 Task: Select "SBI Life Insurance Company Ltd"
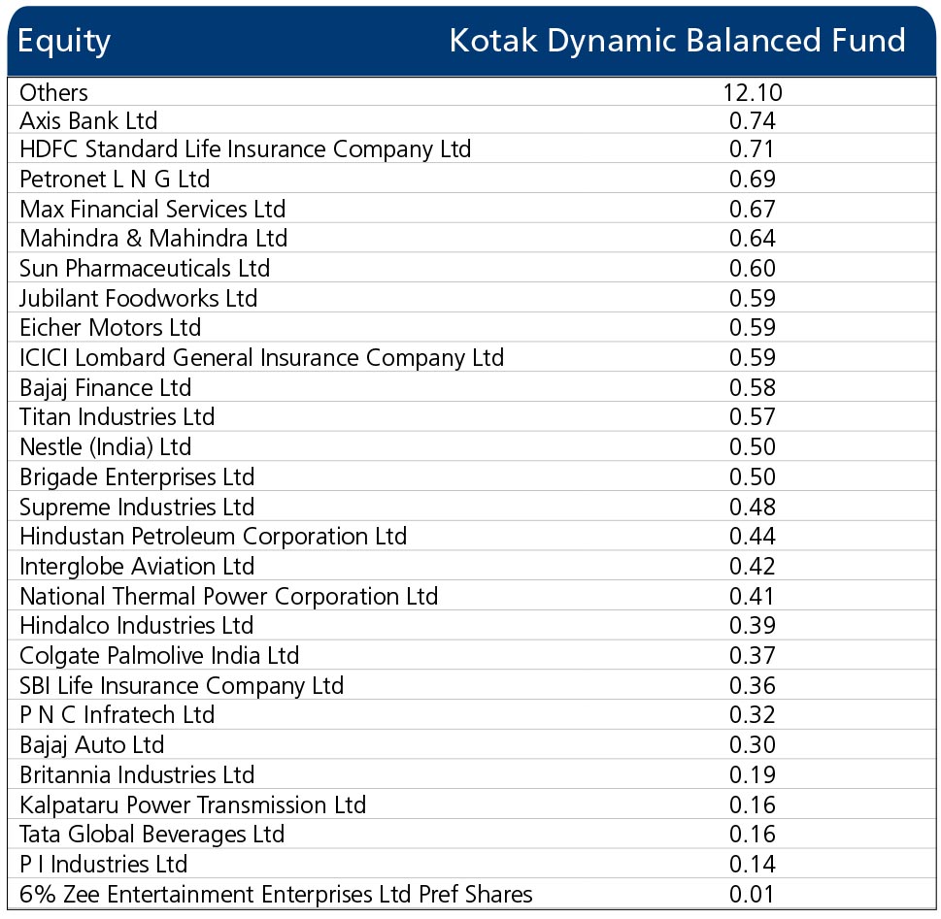182,686
